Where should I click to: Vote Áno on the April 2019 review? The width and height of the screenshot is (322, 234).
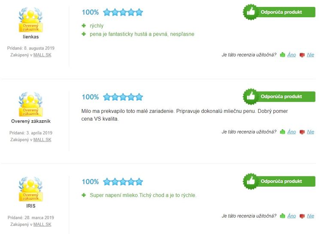[x=292, y=132]
